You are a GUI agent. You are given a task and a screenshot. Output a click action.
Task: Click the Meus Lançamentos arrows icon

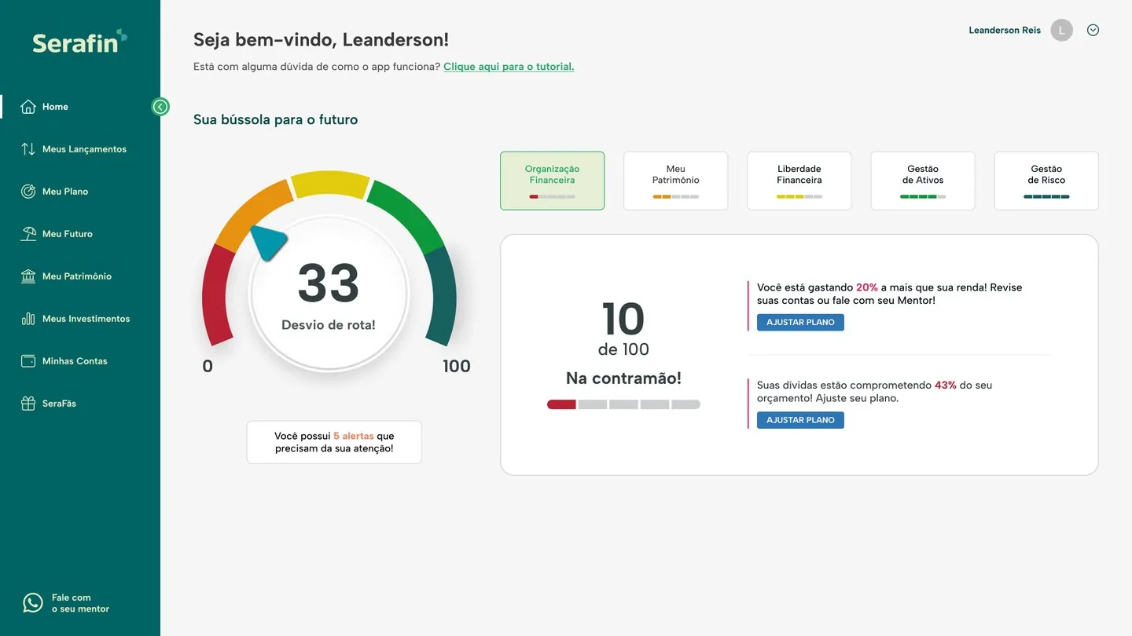pos(28,149)
